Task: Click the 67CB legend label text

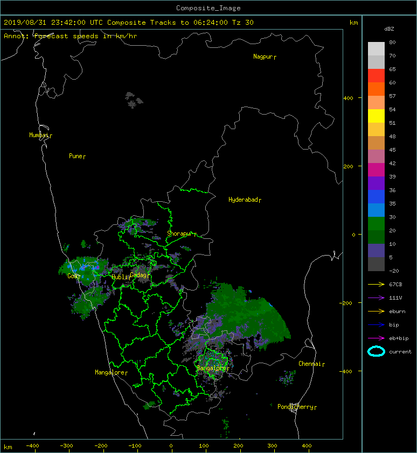Action: click(395, 284)
